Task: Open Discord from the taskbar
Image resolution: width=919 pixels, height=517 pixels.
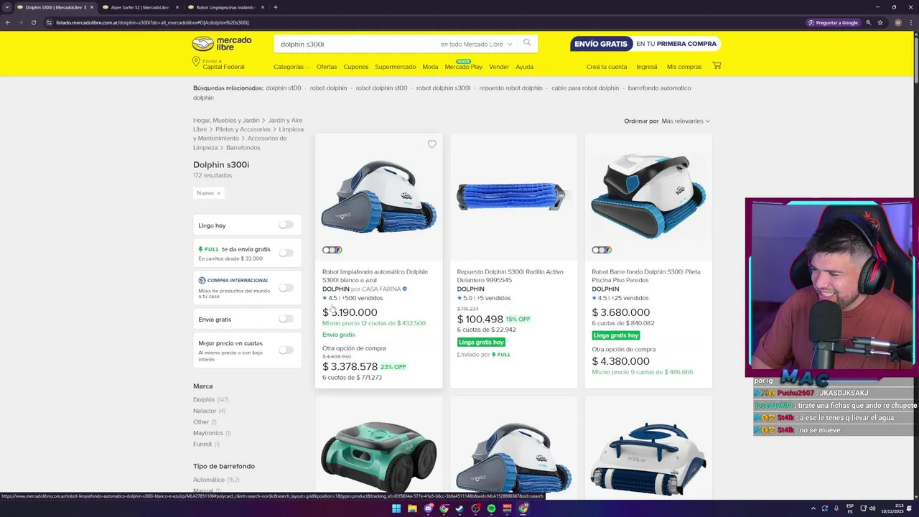Action: coord(428,508)
